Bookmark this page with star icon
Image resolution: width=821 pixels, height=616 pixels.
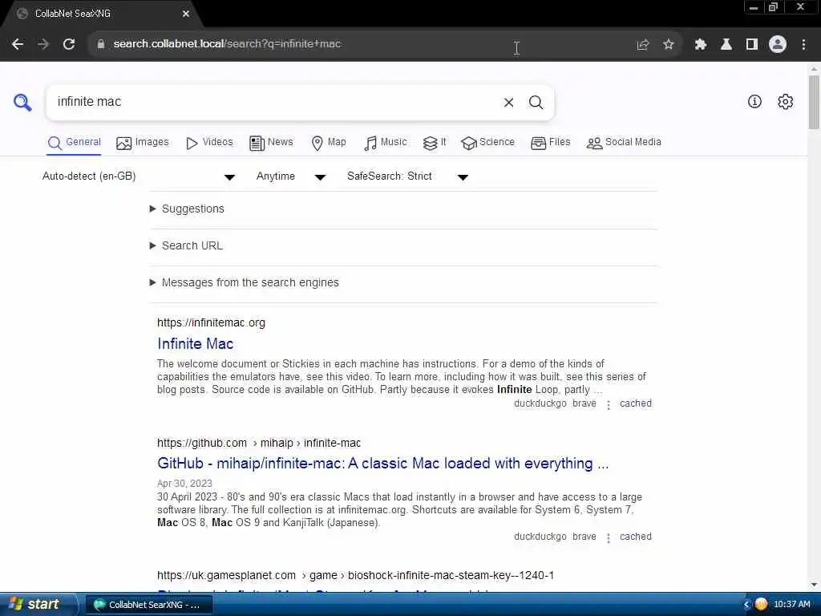coord(669,45)
